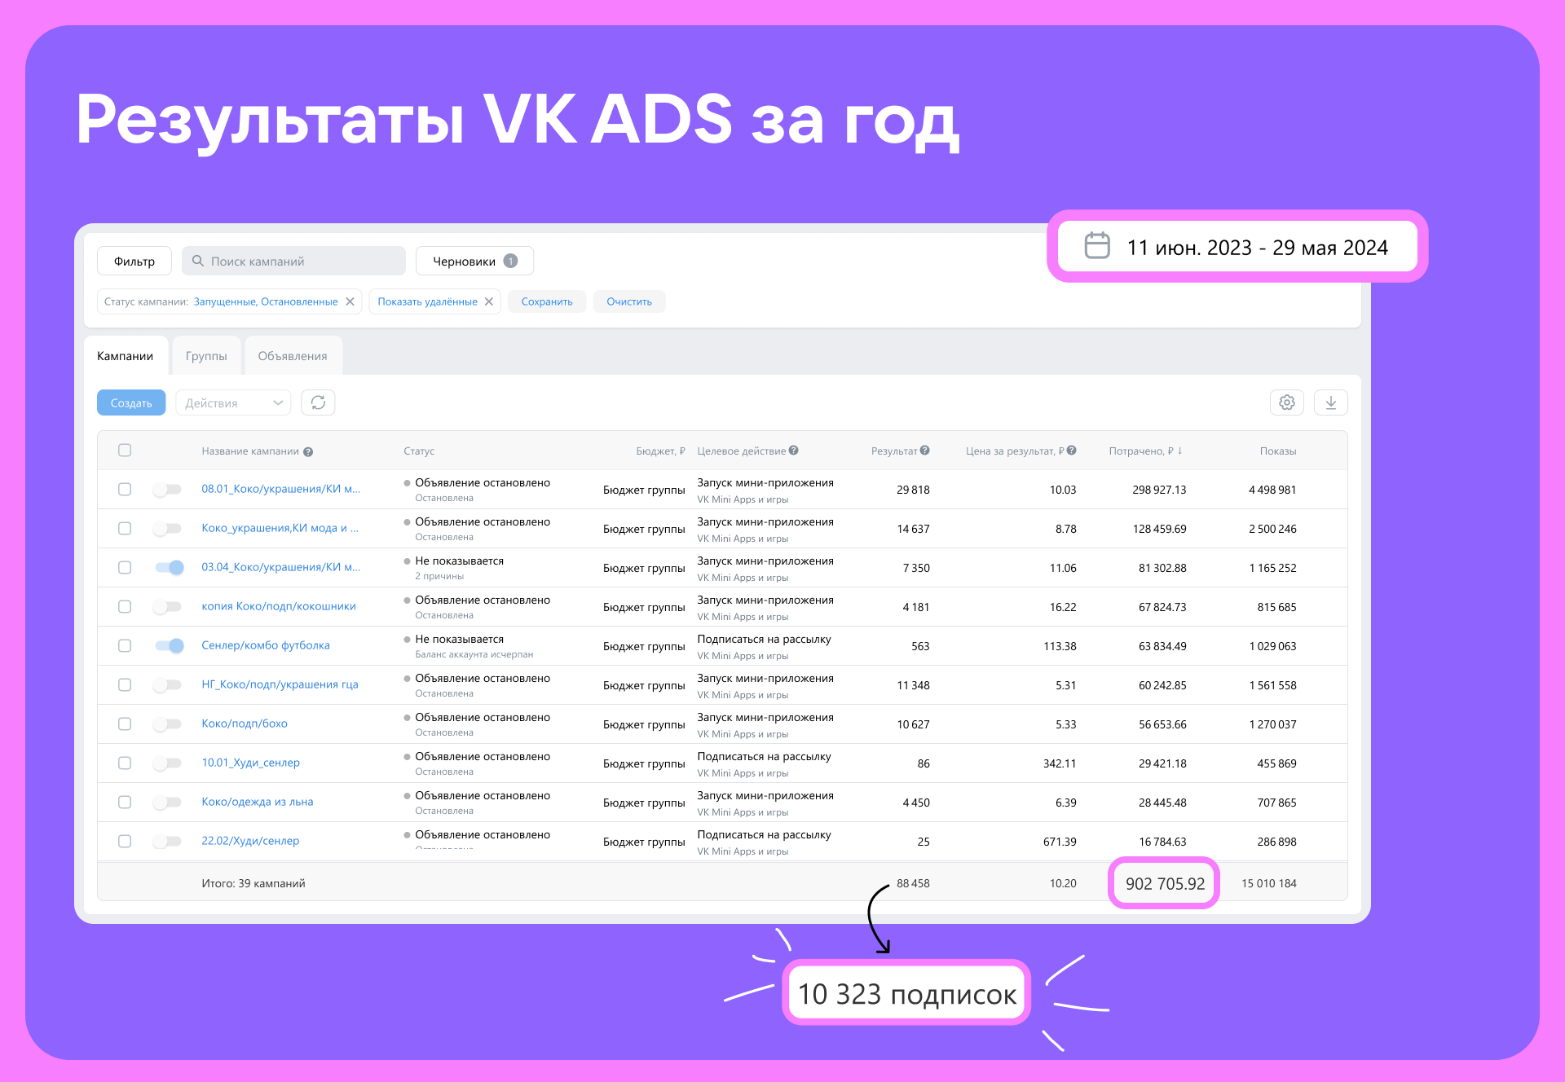Click the refresh icon next to Действия
This screenshot has height=1082, width=1565.
click(x=318, y=402)
